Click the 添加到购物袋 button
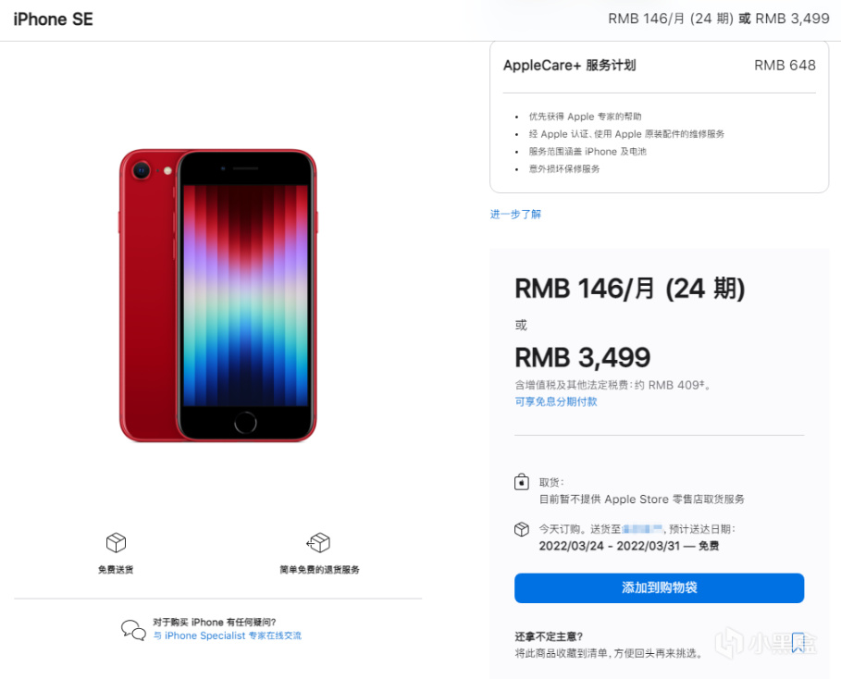The height and width of the screenshot is (679, 841). pos(659,587)
